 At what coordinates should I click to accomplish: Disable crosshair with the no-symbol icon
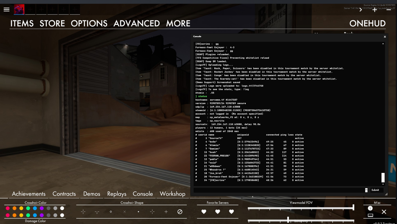pyautogui.click(x=180, y=212)
